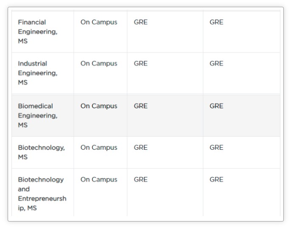Select last GRE cell in Industrial Engineering row

click(x=216, y=64)
